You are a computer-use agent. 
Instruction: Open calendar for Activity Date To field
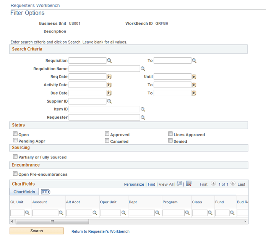pos(194,85)
